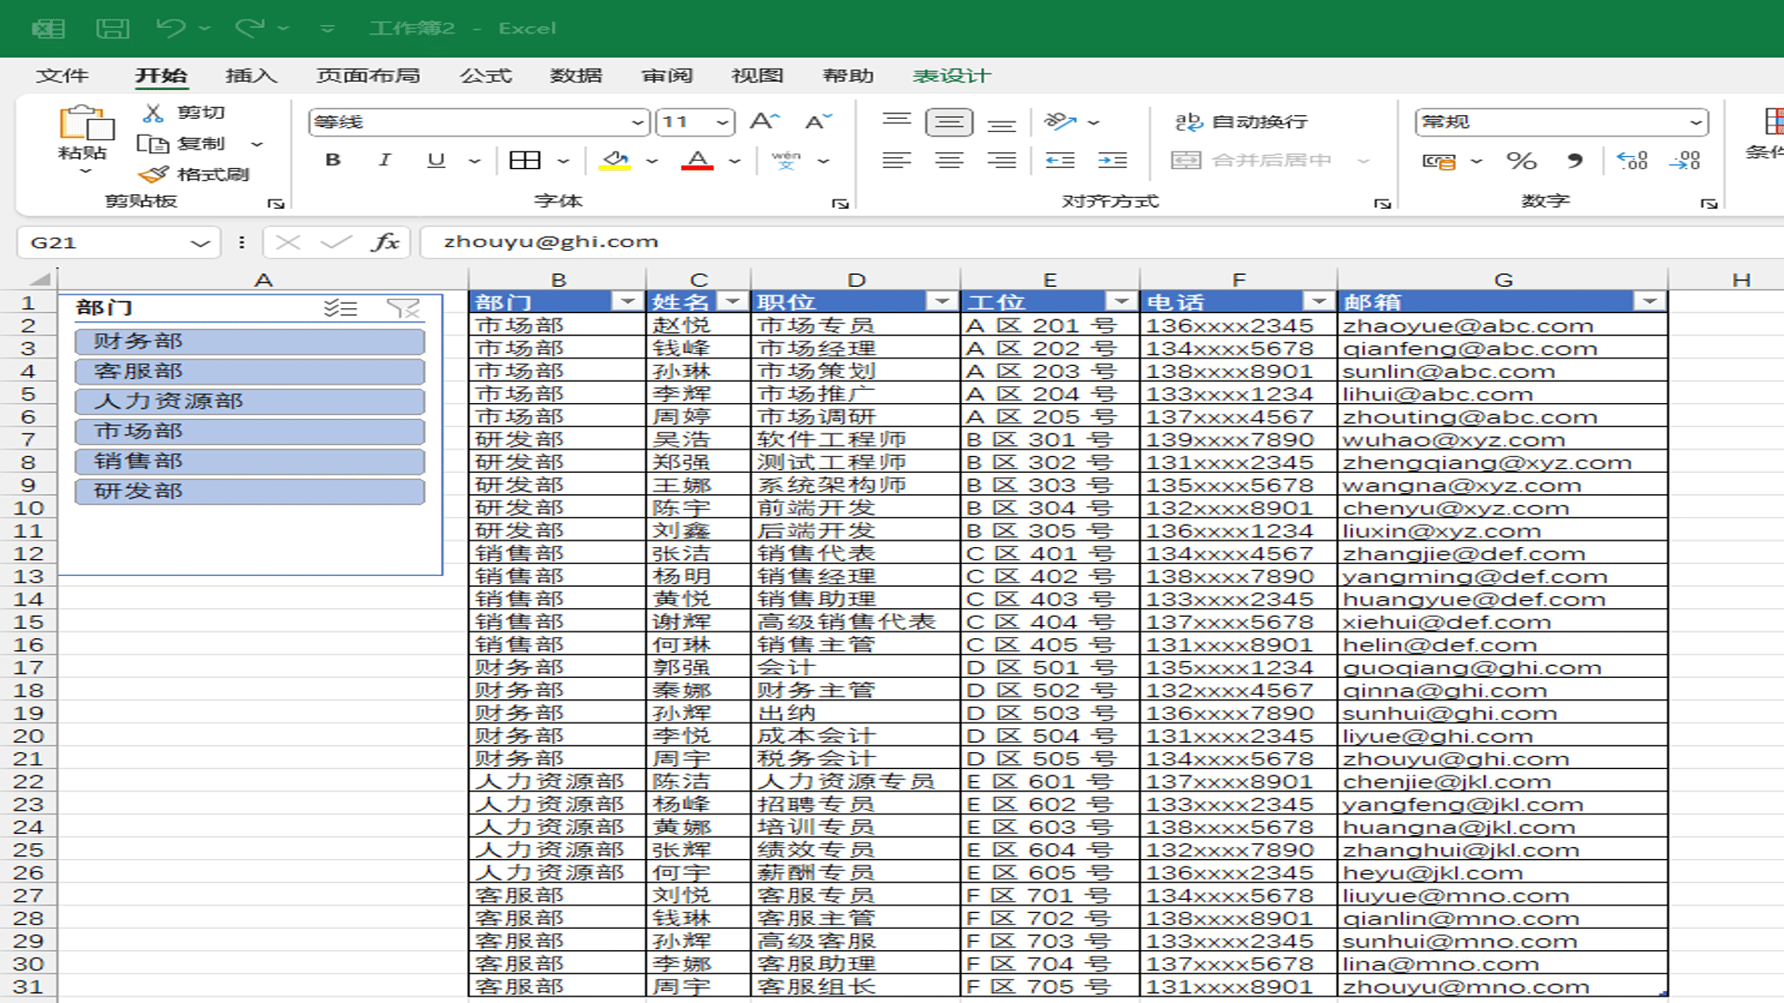The image size is (1784, 1003).
Task: Align text to top of cell
Action: (x=897, y=122)
